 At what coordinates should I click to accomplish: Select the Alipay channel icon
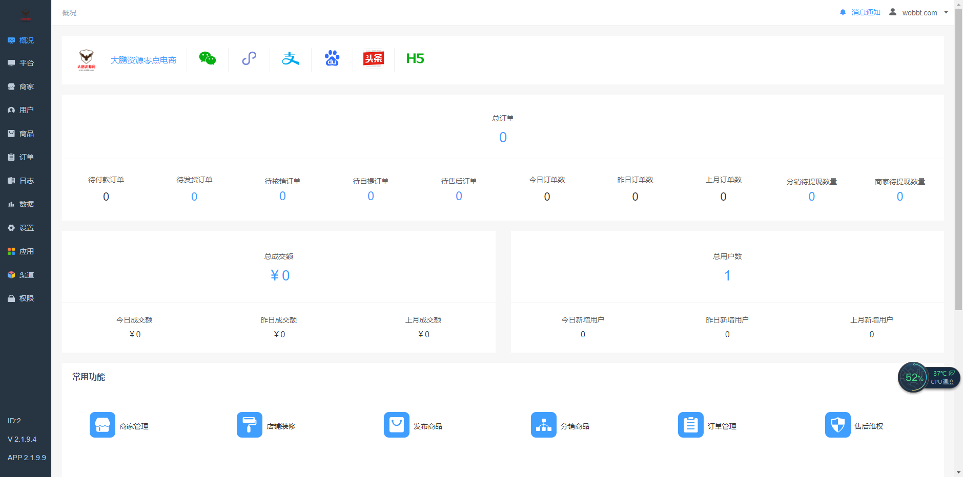tap(291, 59)
